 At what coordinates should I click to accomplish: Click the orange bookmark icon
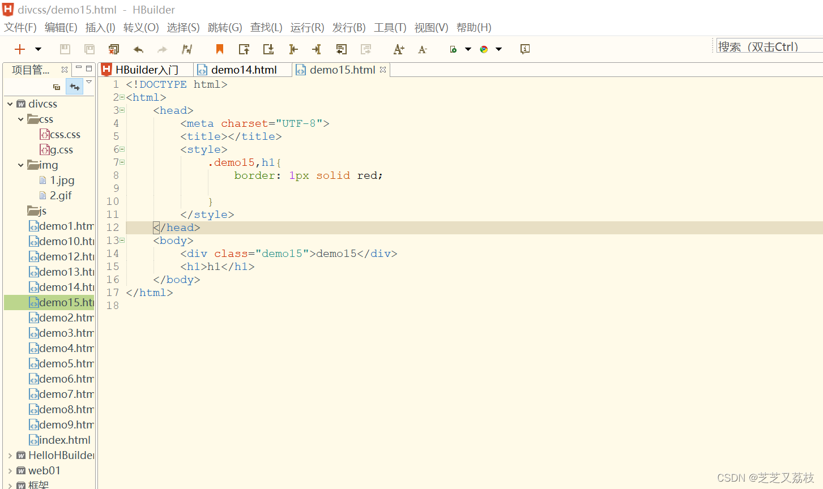220,49
